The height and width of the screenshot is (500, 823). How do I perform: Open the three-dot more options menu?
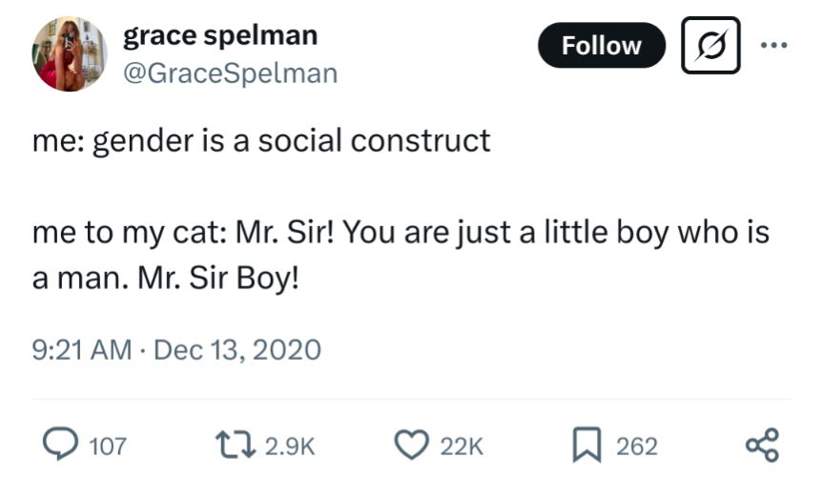[774, 45]
